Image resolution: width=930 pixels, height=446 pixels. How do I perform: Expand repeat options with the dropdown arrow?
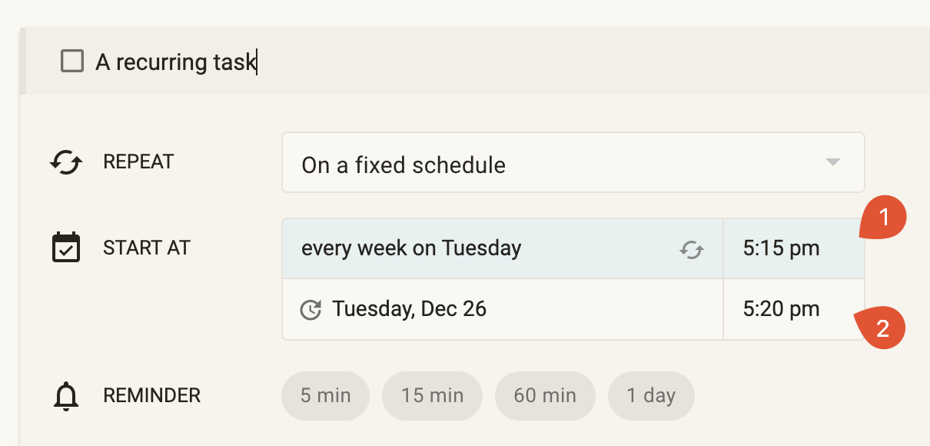point(832,162)
